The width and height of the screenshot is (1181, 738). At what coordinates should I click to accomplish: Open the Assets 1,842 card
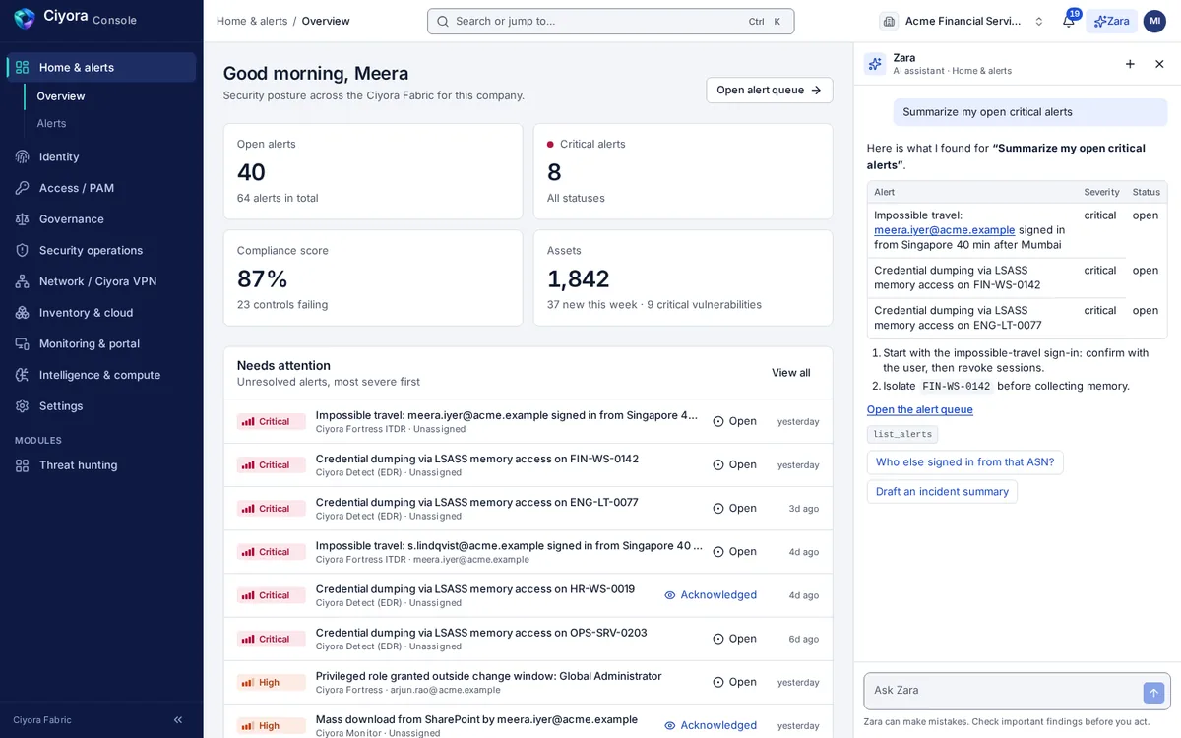point(683,277)
